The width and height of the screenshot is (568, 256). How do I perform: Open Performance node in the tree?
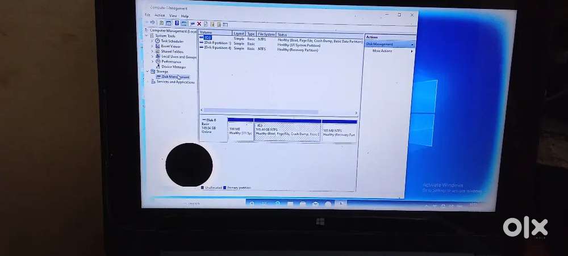(171, 61)
